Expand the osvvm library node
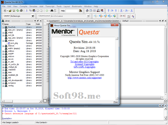168x125 pixels. tap(3, 59)
